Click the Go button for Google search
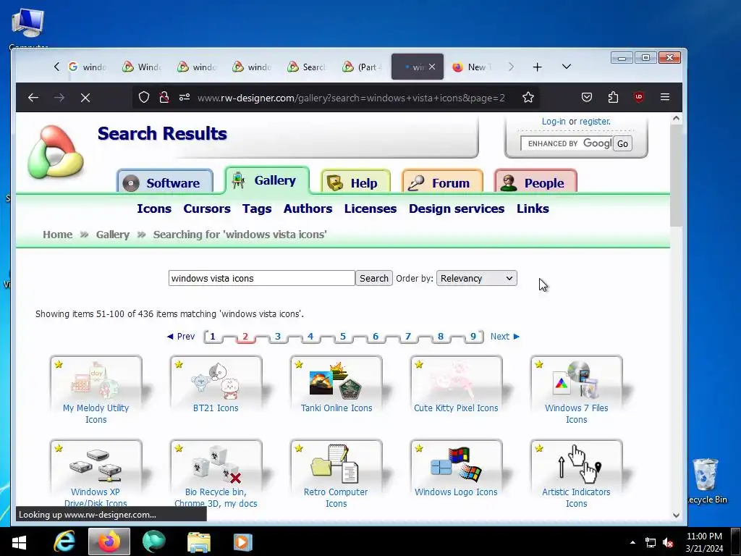The height and width of the screenshot is (556, 741). coord(622,144)
